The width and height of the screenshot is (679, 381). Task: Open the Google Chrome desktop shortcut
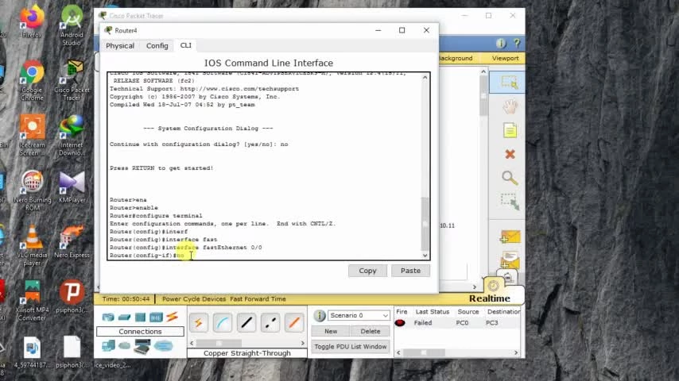pos(32,81)
